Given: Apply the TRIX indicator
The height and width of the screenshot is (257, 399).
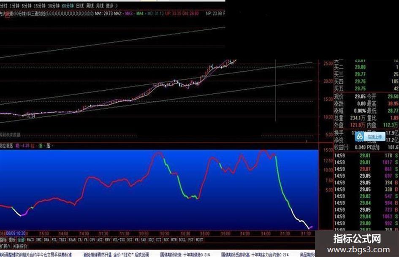Looking at the screenshot, I should (62, 240).
